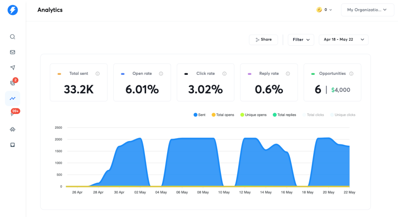398x217 pixels.
Task: Open the mail envelope icon in sidebar
Action: (x=12, y=52)
